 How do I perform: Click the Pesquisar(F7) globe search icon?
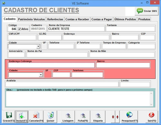coord(129,115)
